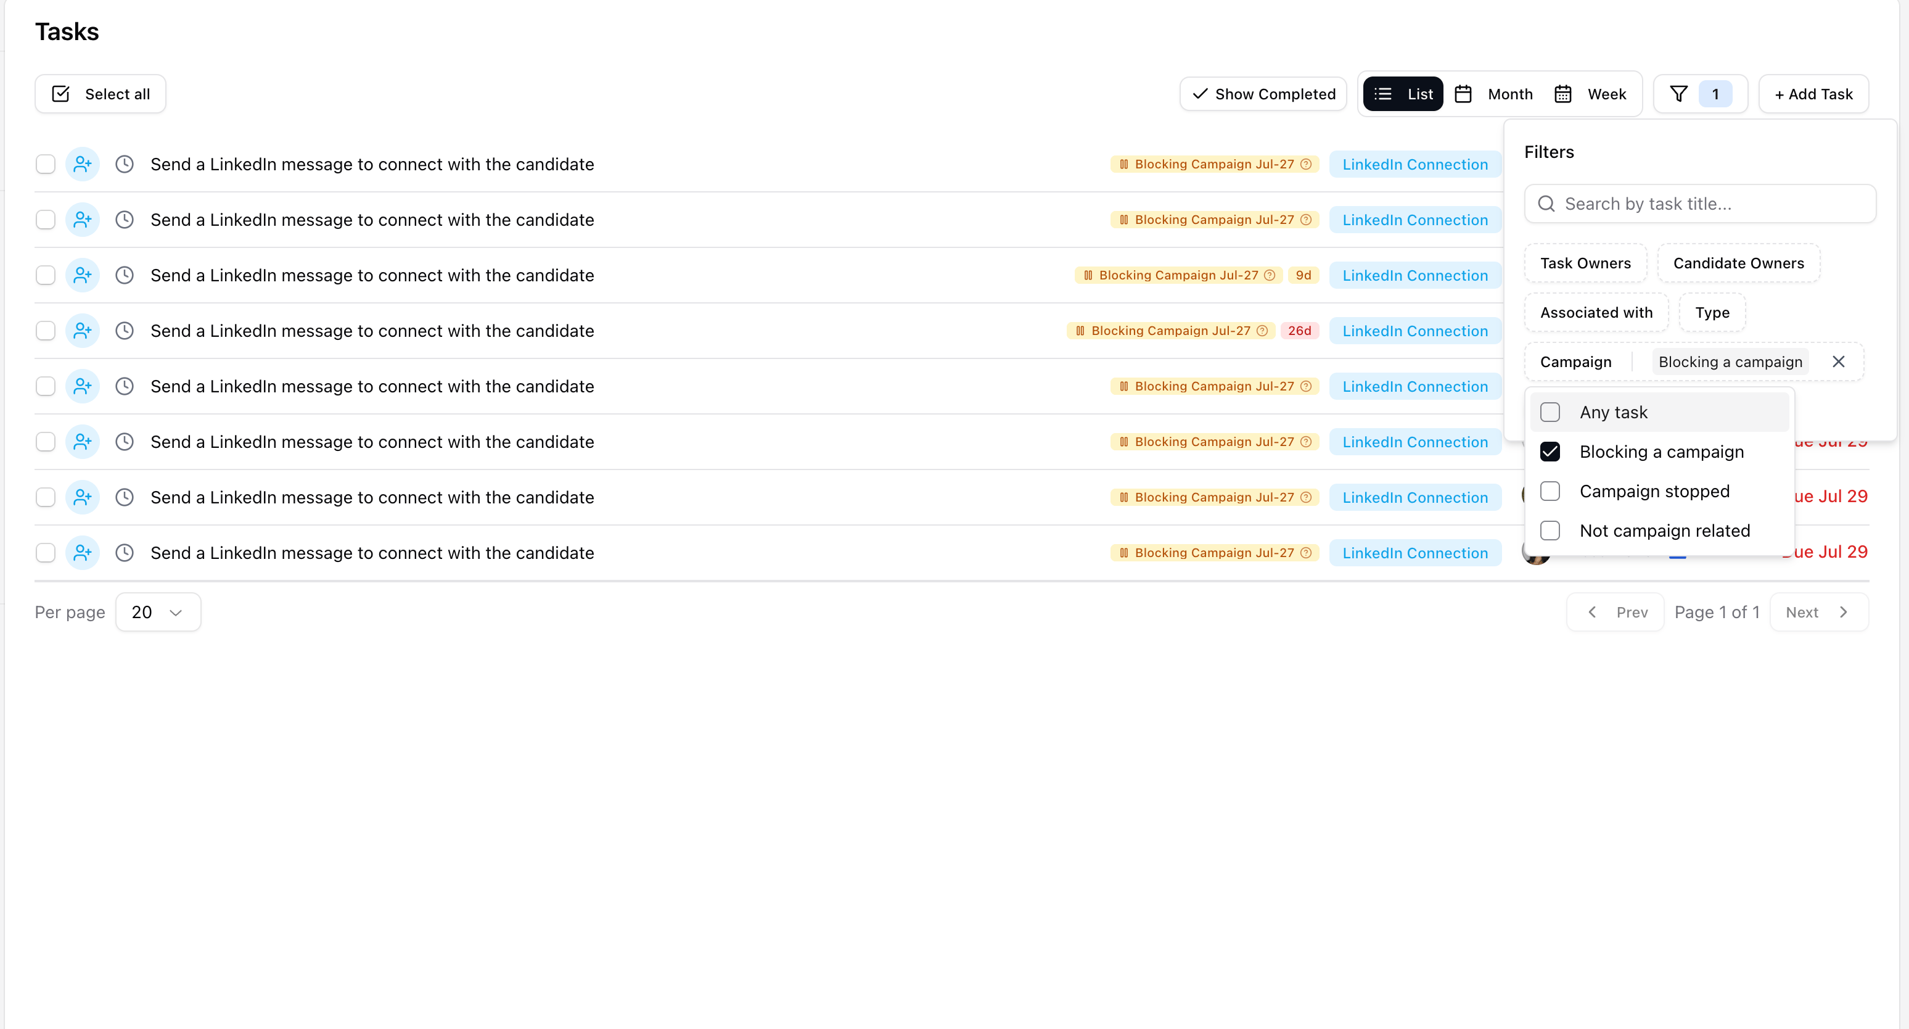Screen dimensions: 1909x1029
Task: Click LinkedIn Connection tag in 26d row
Action: point(1414,331)
